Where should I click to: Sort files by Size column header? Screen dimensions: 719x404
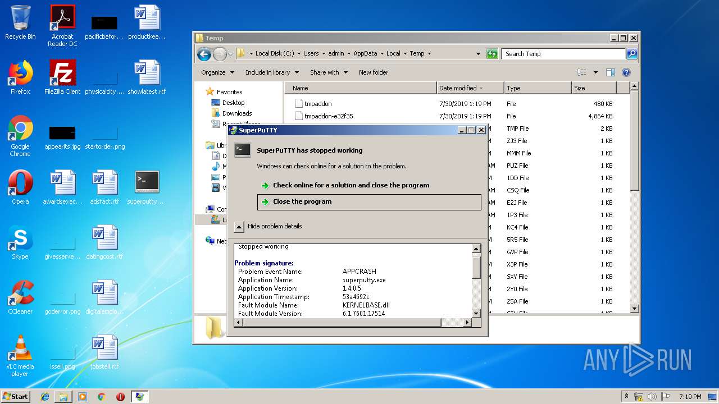(594, 88)
